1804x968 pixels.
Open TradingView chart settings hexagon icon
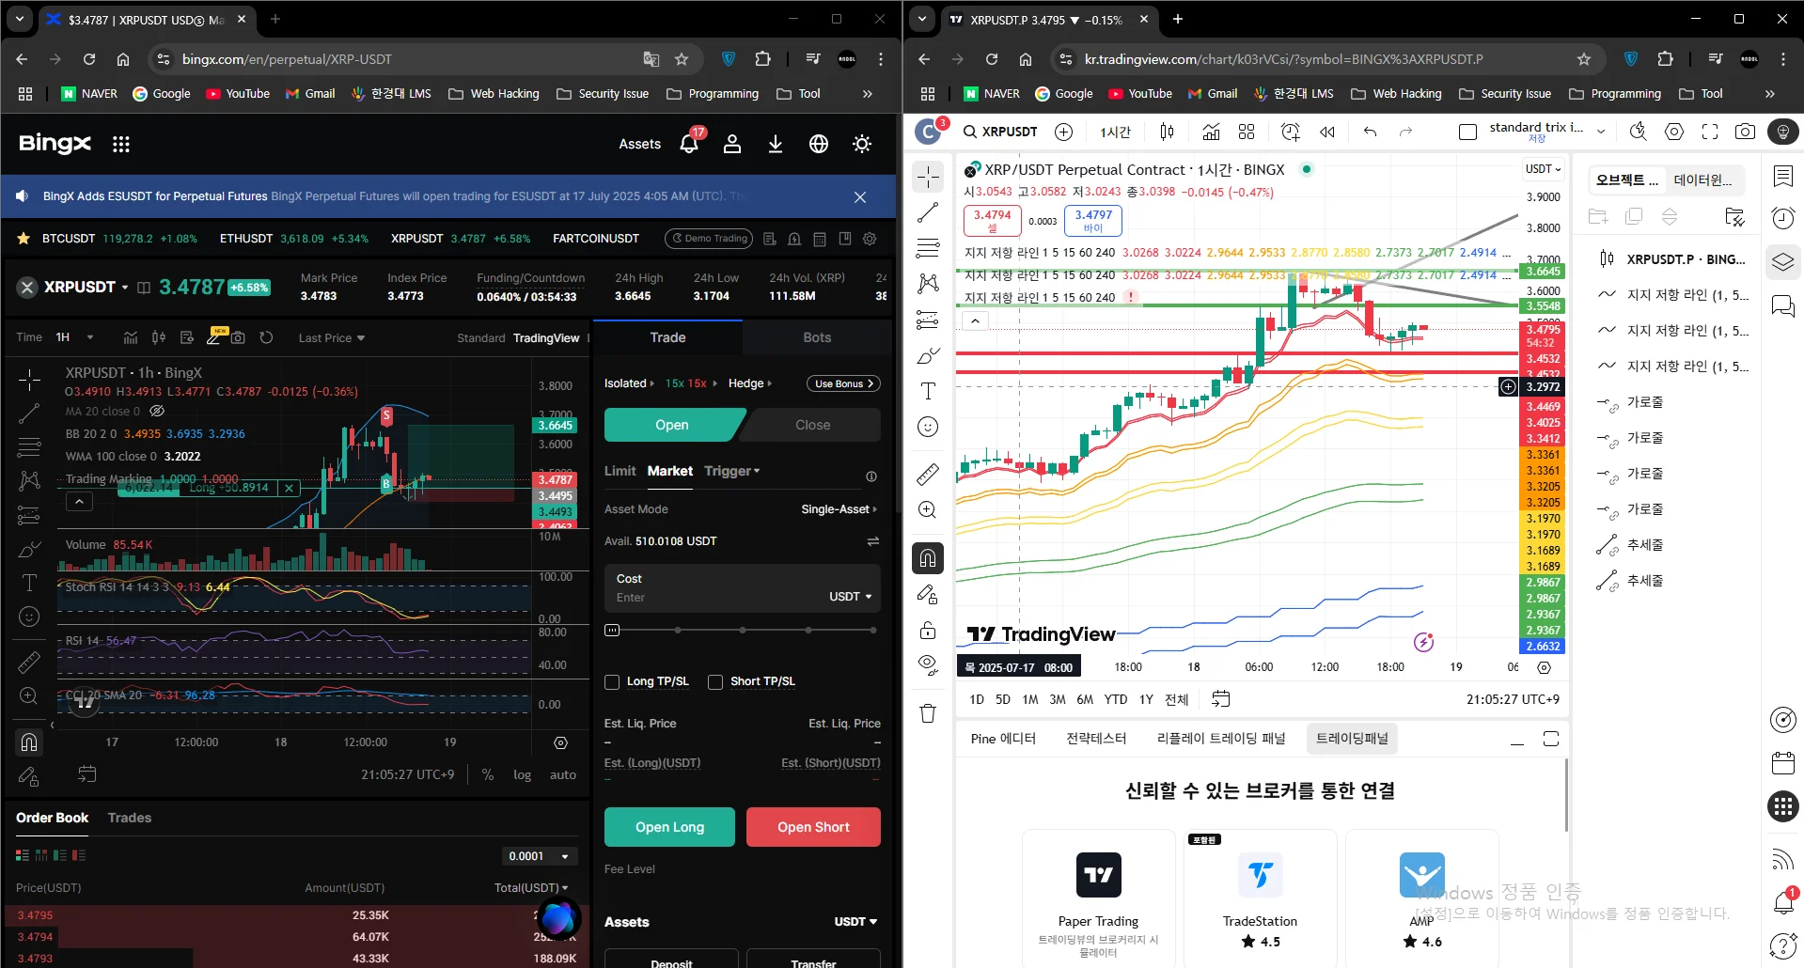click(1674, 132)
